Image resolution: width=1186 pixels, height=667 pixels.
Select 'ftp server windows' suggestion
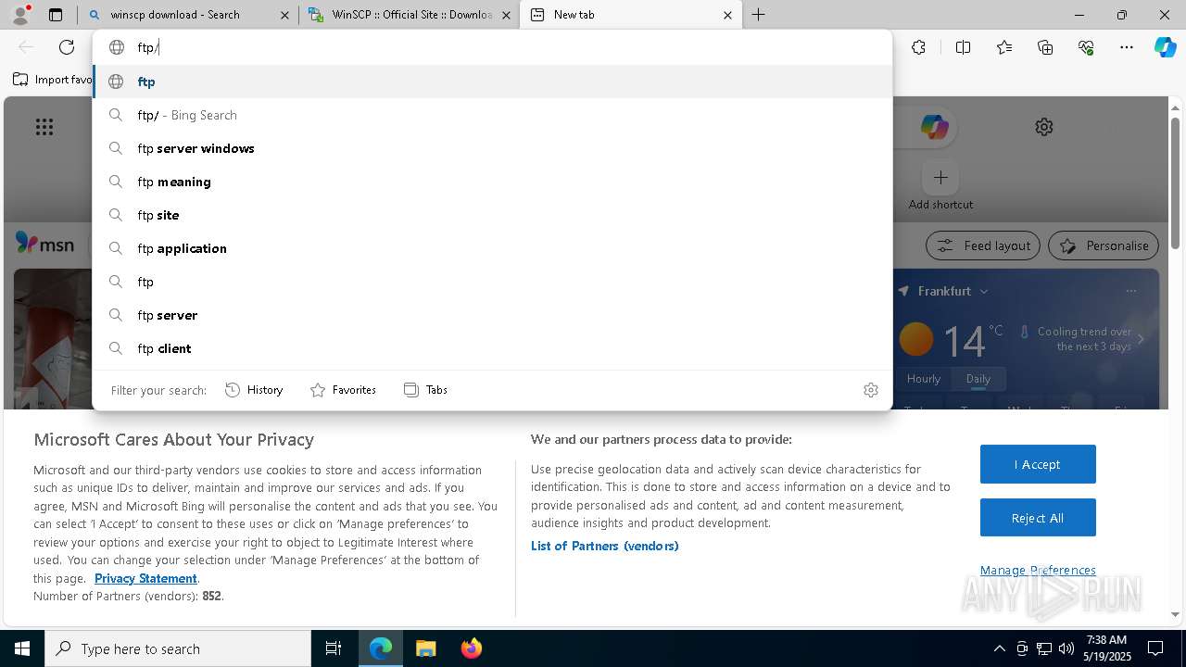tap(492, 148)
